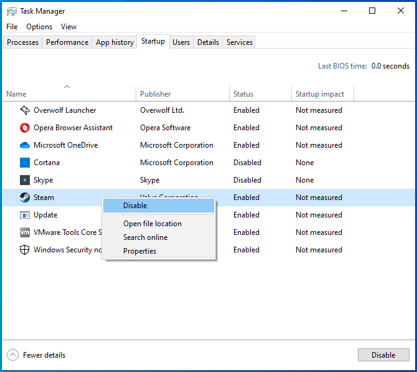417x372 pixels.
Task: Open the View menu
Action: pyautogui.click(x=68, y=27)
